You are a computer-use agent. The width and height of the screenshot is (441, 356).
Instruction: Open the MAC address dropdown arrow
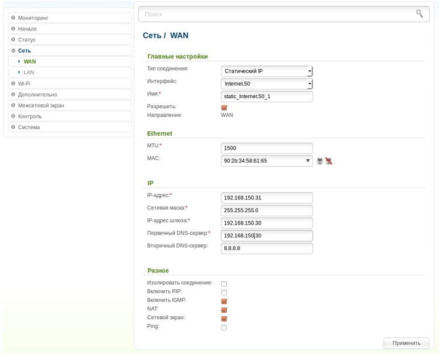(308, 161)
